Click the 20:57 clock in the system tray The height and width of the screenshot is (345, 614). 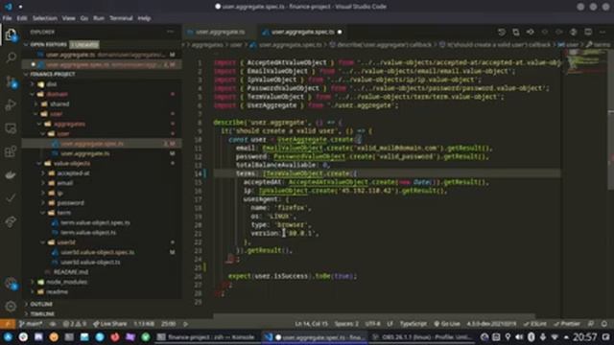point(585,336)
